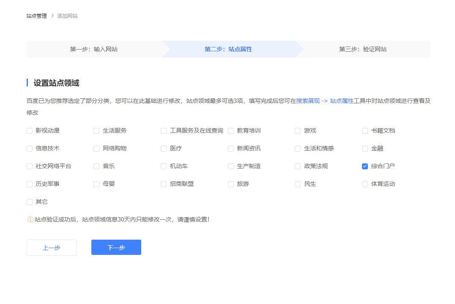Click the 设置站点领域 heading
Image resolution: width=455 pixels, height=304 pixels.
(x=56, y=83)
